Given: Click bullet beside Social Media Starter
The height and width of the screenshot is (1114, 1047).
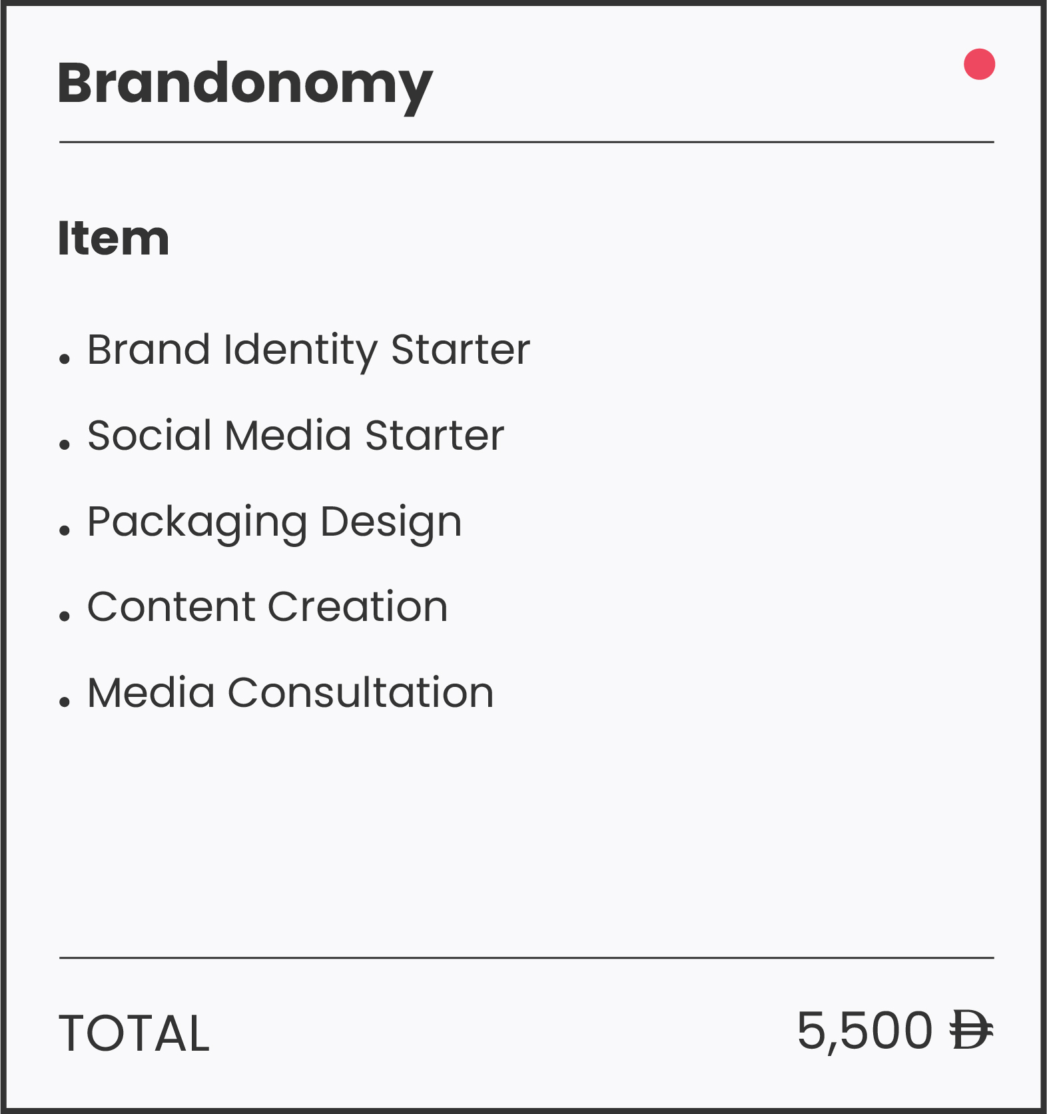Looking at the screenshot, I should click(65, 445).
